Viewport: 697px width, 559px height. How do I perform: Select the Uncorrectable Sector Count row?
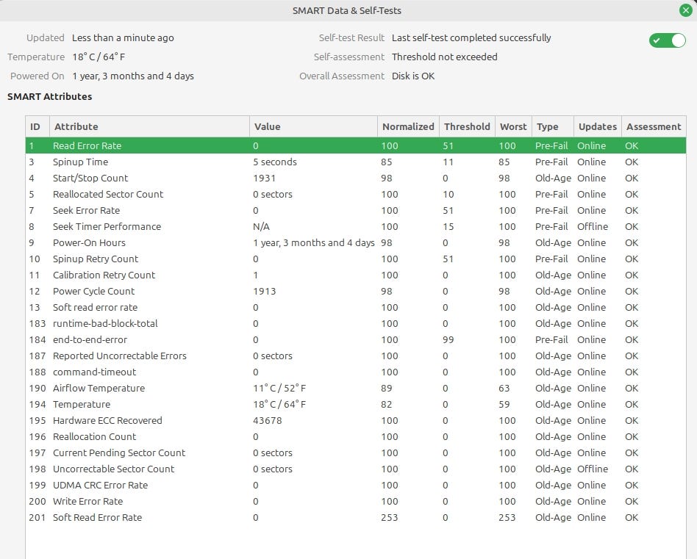[x=356, y=469]
